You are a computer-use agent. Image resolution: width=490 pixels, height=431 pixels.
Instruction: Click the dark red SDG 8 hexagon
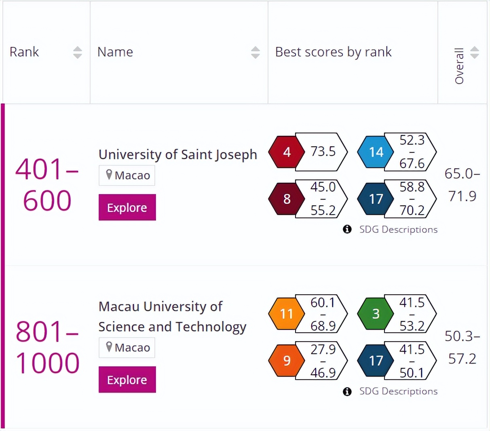pos(286,199)
